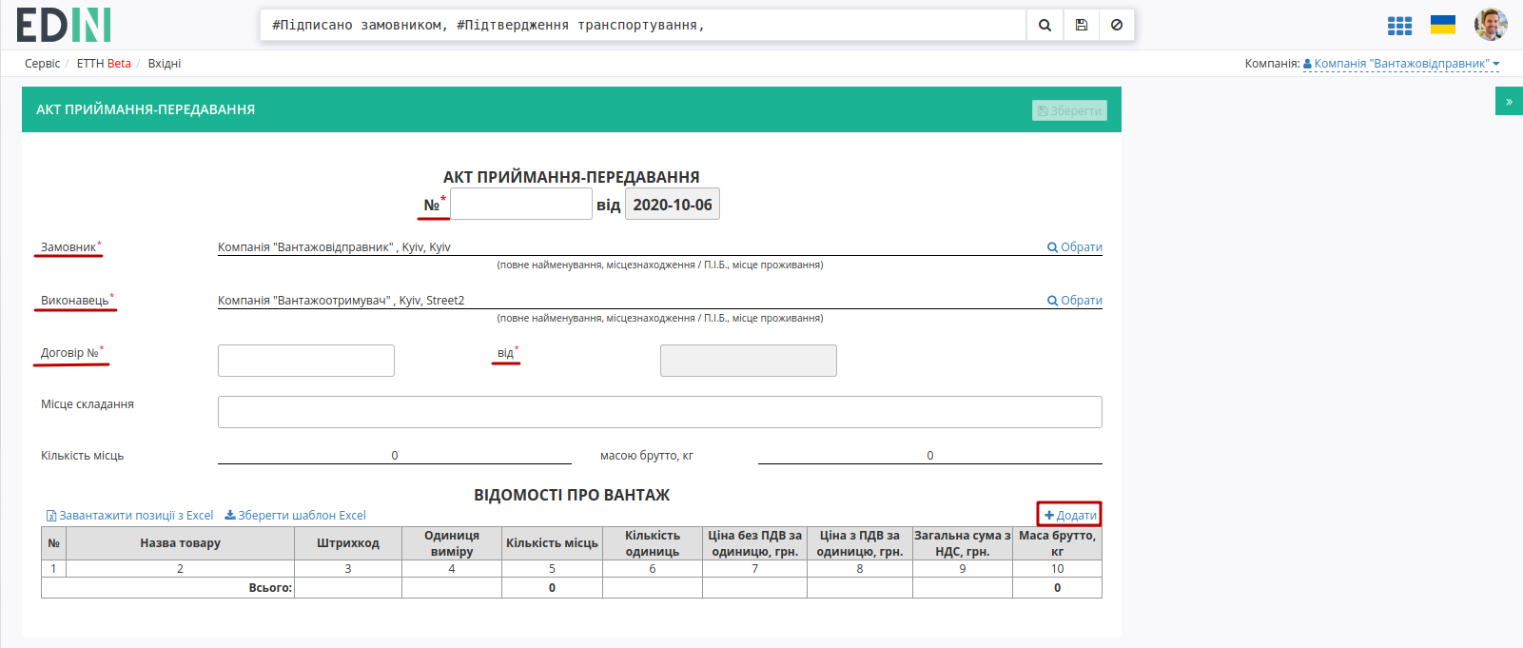Focus the Договір № input
Viewport: 1523px width, 648px height.
pos(306,361)
